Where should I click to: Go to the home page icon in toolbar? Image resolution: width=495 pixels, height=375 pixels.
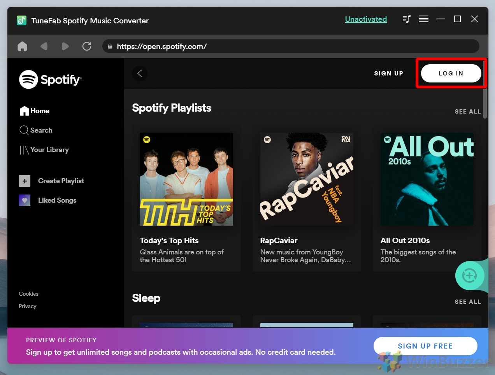pos(23,46)
